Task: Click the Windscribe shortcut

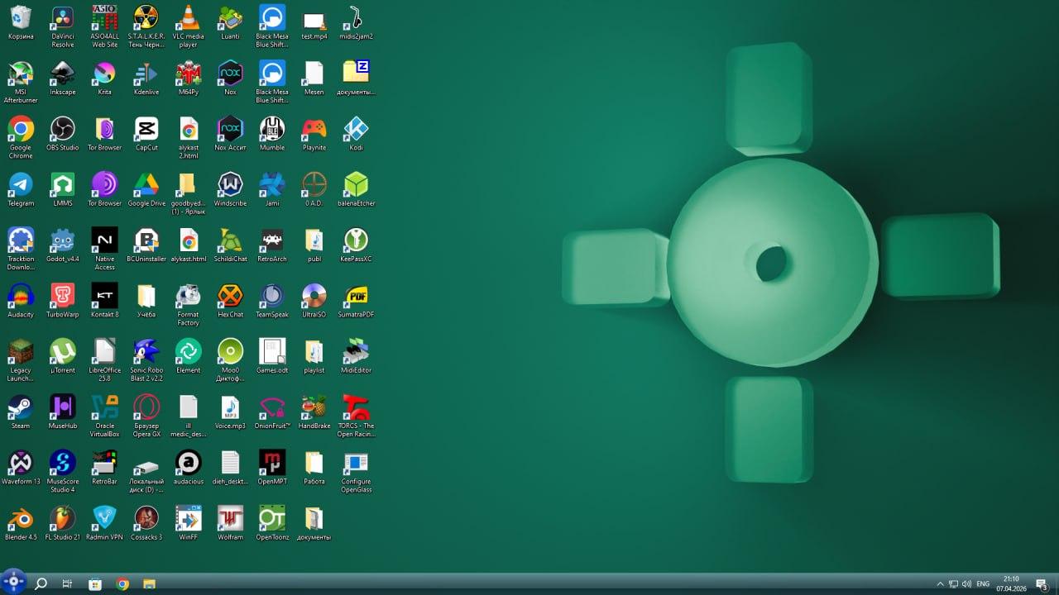Action: point(230,189)
